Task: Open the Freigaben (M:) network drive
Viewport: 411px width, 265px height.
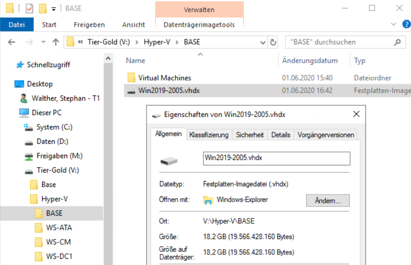Action: [x=59, y=156]
